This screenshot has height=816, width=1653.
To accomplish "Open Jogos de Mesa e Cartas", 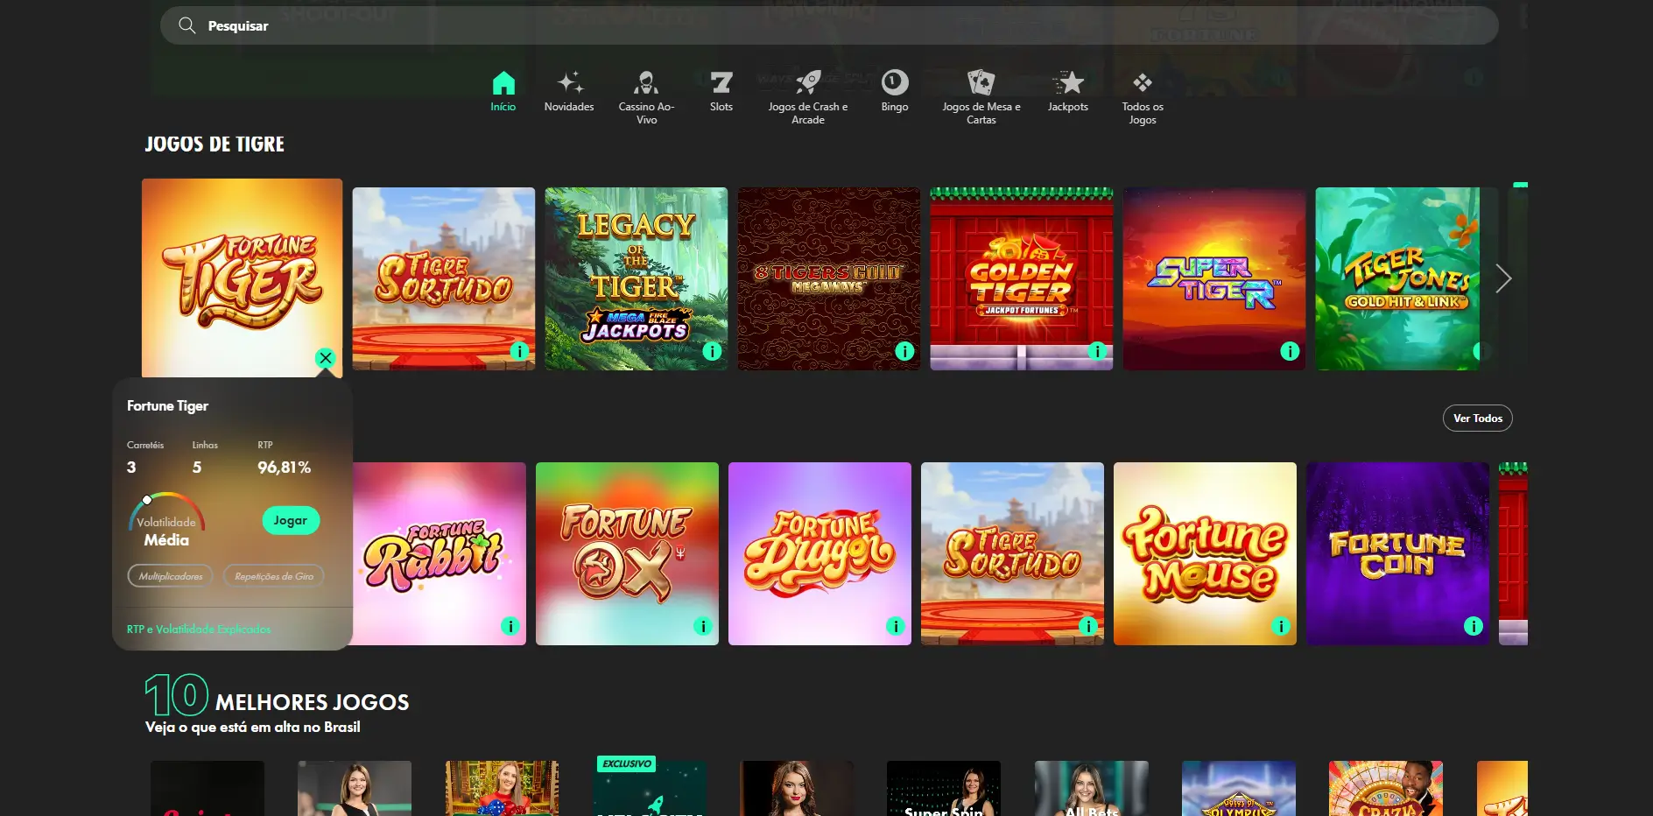I will tap(981, 97).
